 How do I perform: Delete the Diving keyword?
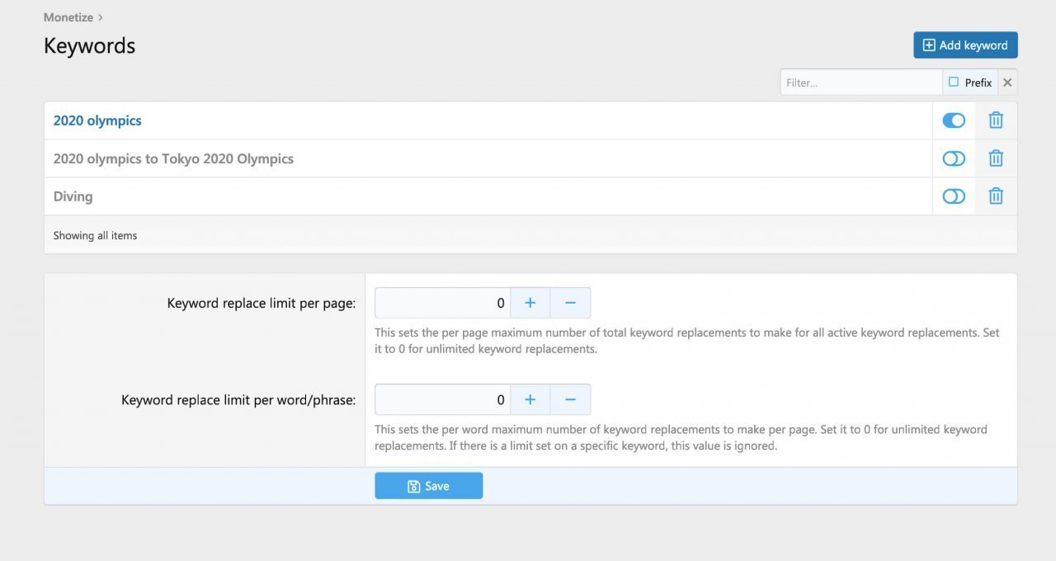(996, 196)
